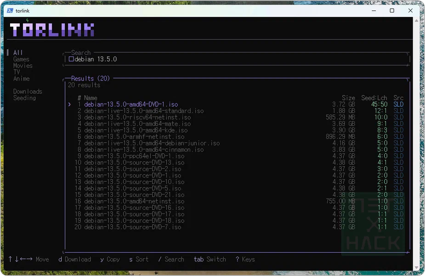This screenshot has height=276, width=425.
Task: Click the torlink PowerShell icon in title bar
Action: (10, 11)
